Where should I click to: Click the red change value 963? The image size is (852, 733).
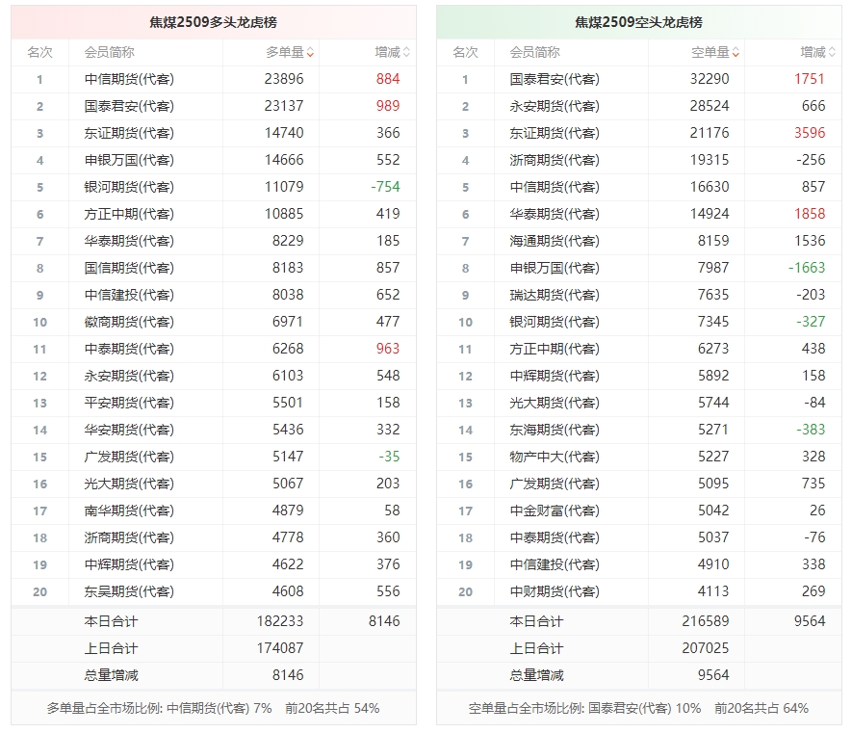[388, 349]
